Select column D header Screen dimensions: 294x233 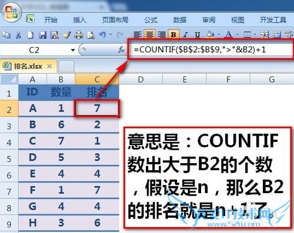coord(141,79)
